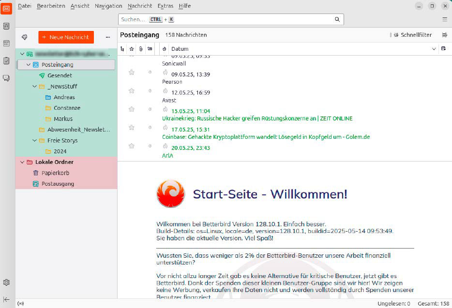
Task: Open the Navigation menu
Action: 108,6
